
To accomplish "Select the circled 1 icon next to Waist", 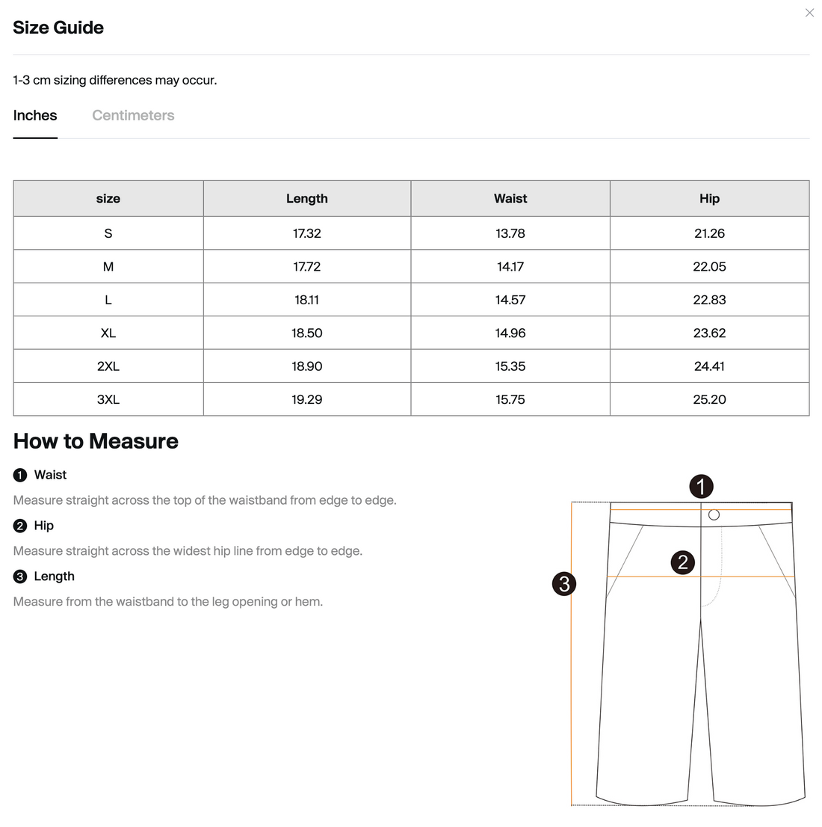I will coord(19,475).
